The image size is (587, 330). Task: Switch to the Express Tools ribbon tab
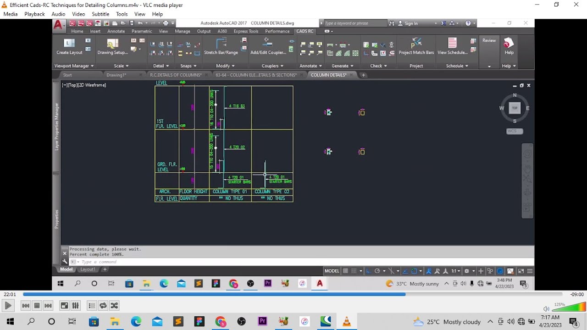click(246, 31)
